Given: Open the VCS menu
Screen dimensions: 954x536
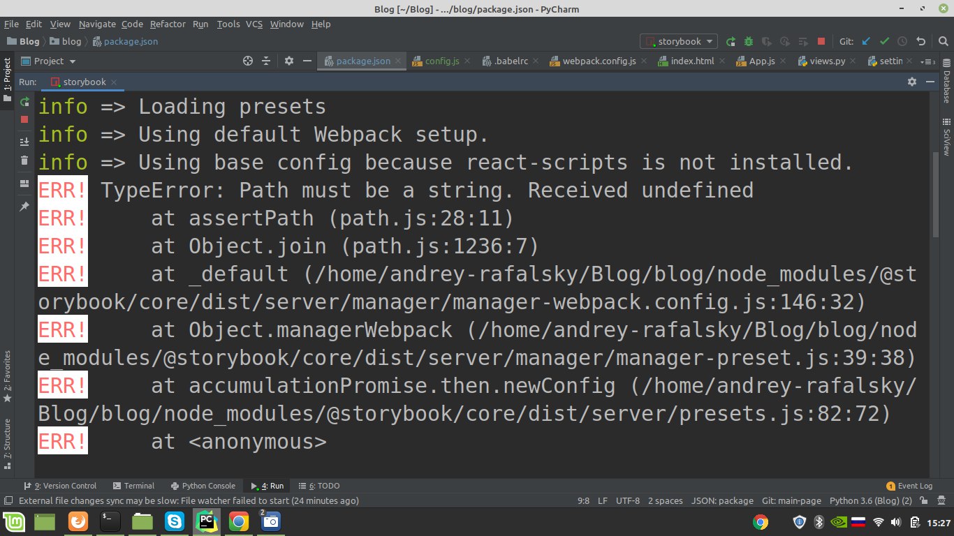Looking at the screenshot, I should point(254,24).
